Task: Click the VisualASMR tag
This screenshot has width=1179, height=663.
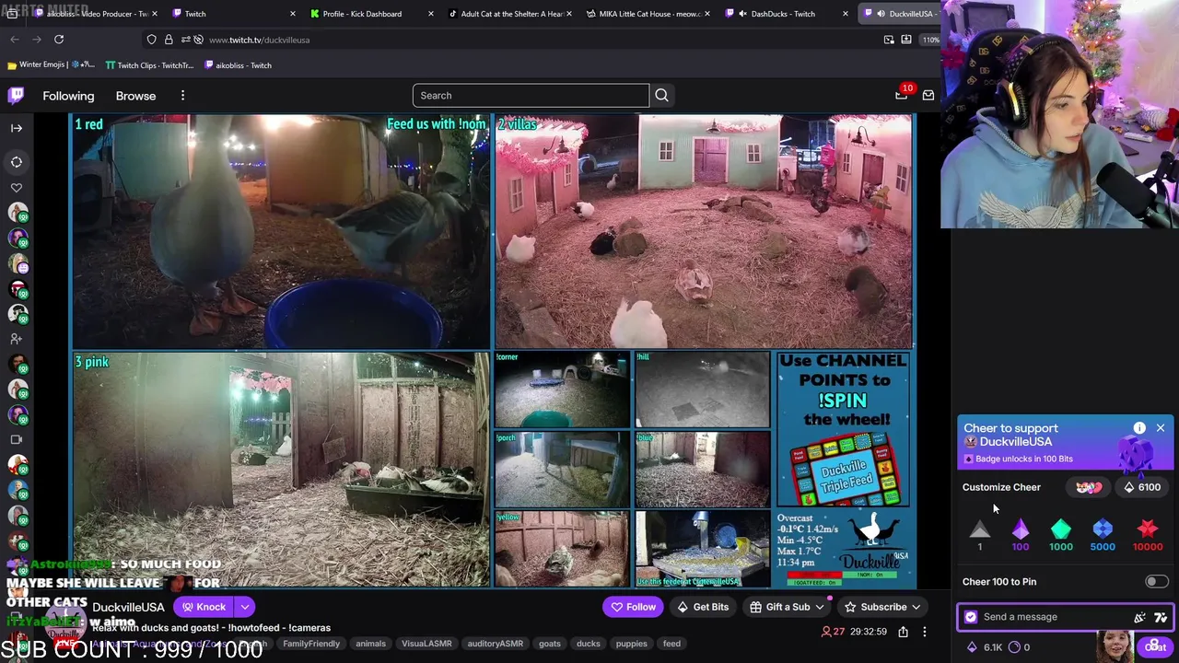Action: coord(426,644)
